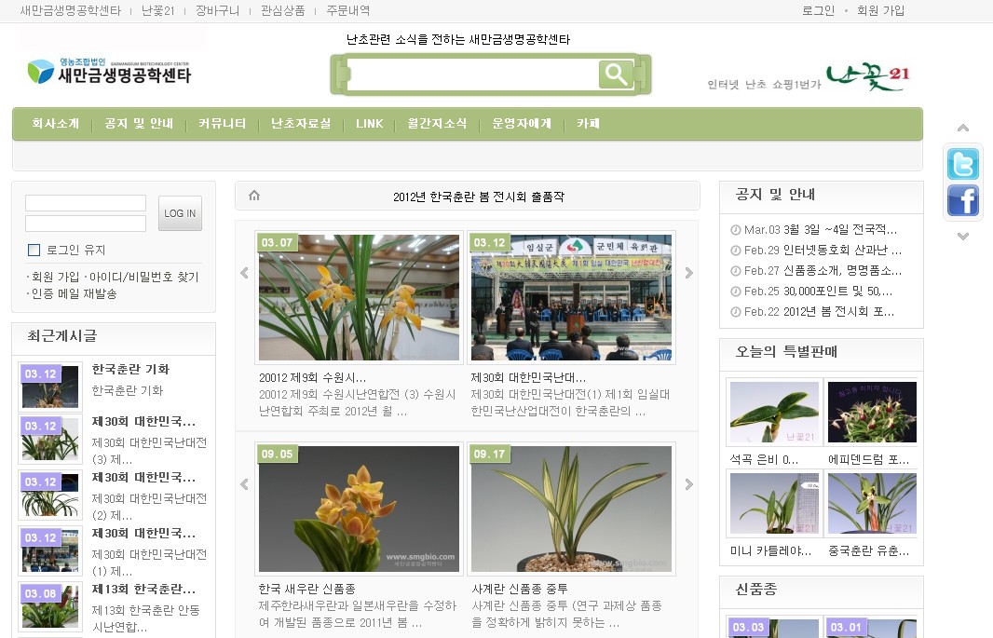Click the 회원 가입 link in top bar
993x638 pixels.
pyautogui.click(x=880, y=11)
